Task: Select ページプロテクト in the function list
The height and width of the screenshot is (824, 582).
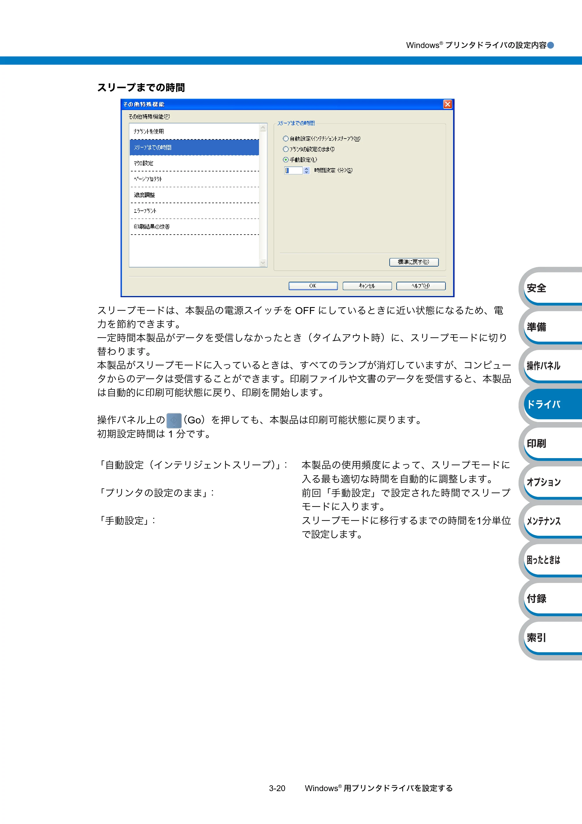Action: pyautogui.click(x=194, y=179)
